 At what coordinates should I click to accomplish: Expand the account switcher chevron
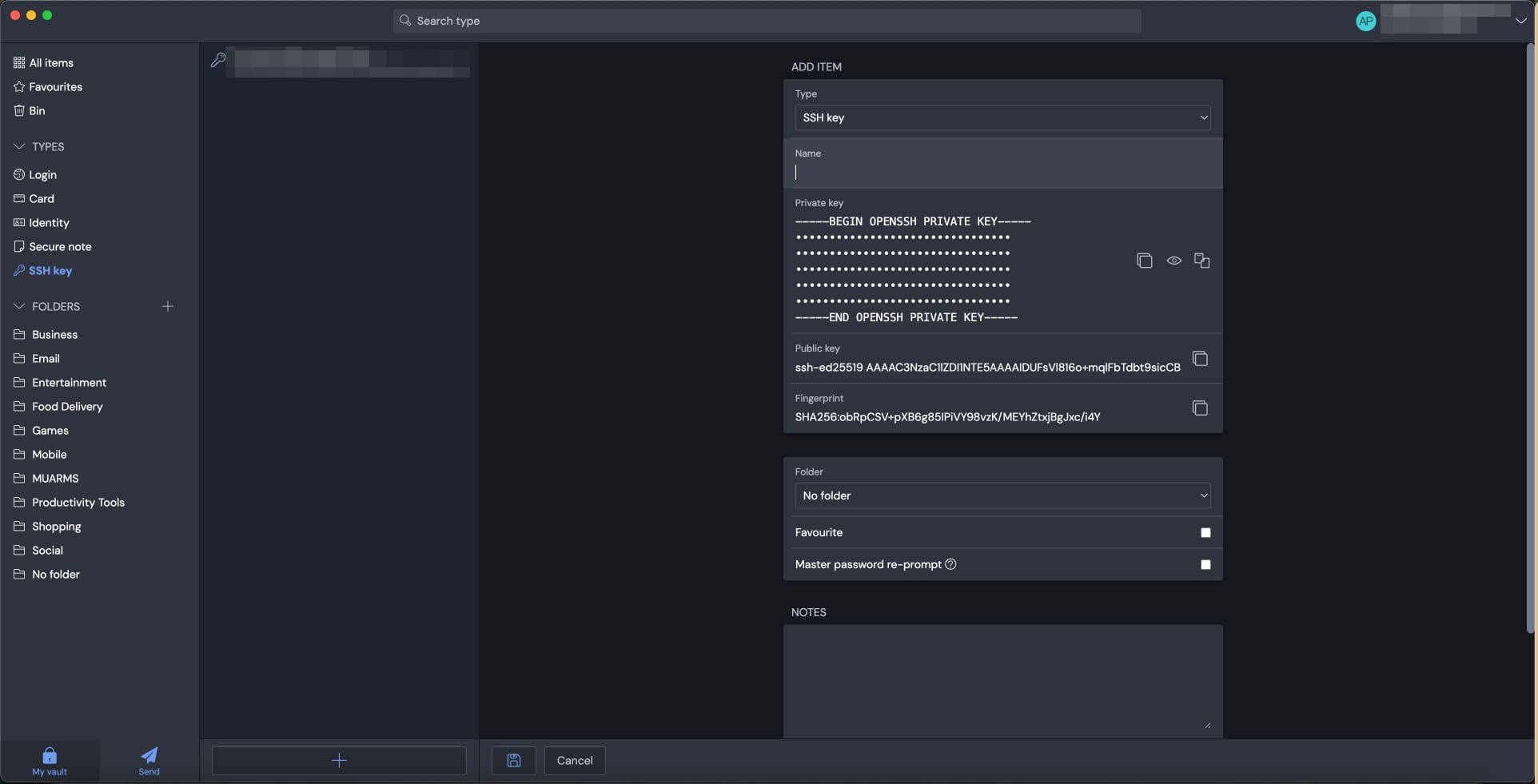point(1520,22)
